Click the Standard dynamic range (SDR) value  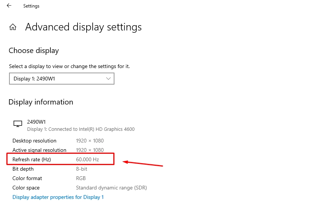coord(111,188)
